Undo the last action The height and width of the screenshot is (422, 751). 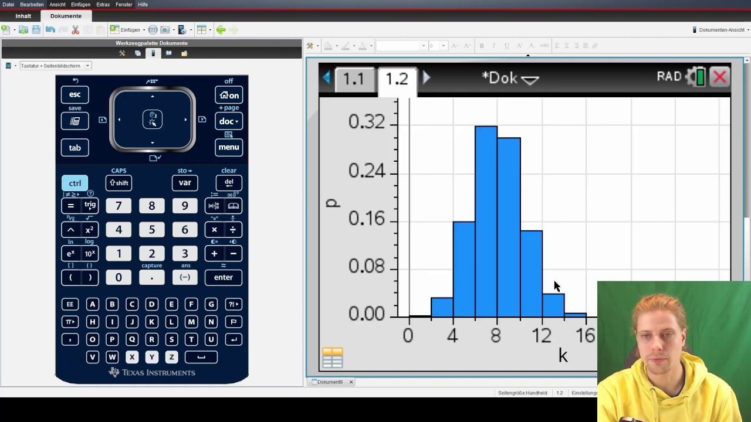coord(50,30)
